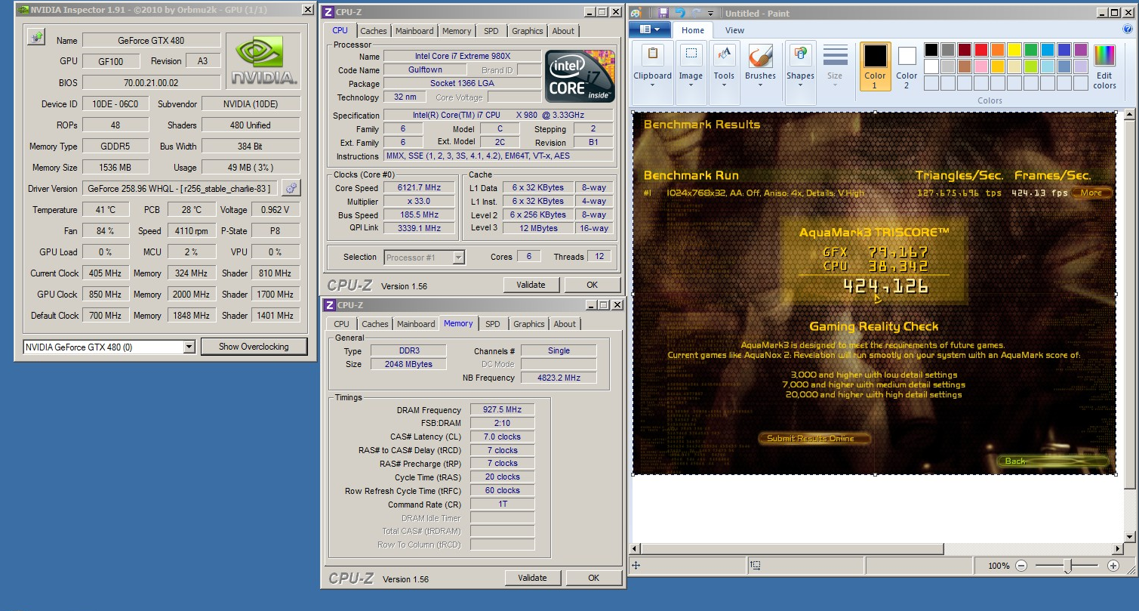Open Memory tab in upper CPU-Z window
The height and width of the screenshot is (611, 1139).
[x=457, y=31]
